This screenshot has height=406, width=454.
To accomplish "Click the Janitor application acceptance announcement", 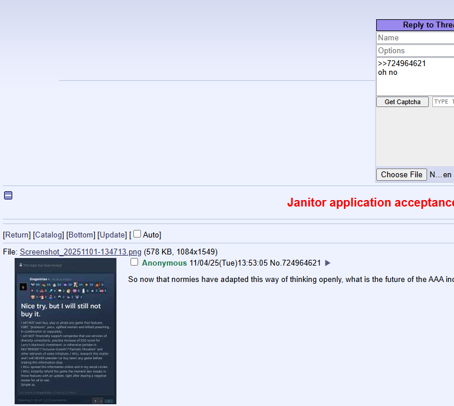I will pyautogui.click(x=370, y=202).
